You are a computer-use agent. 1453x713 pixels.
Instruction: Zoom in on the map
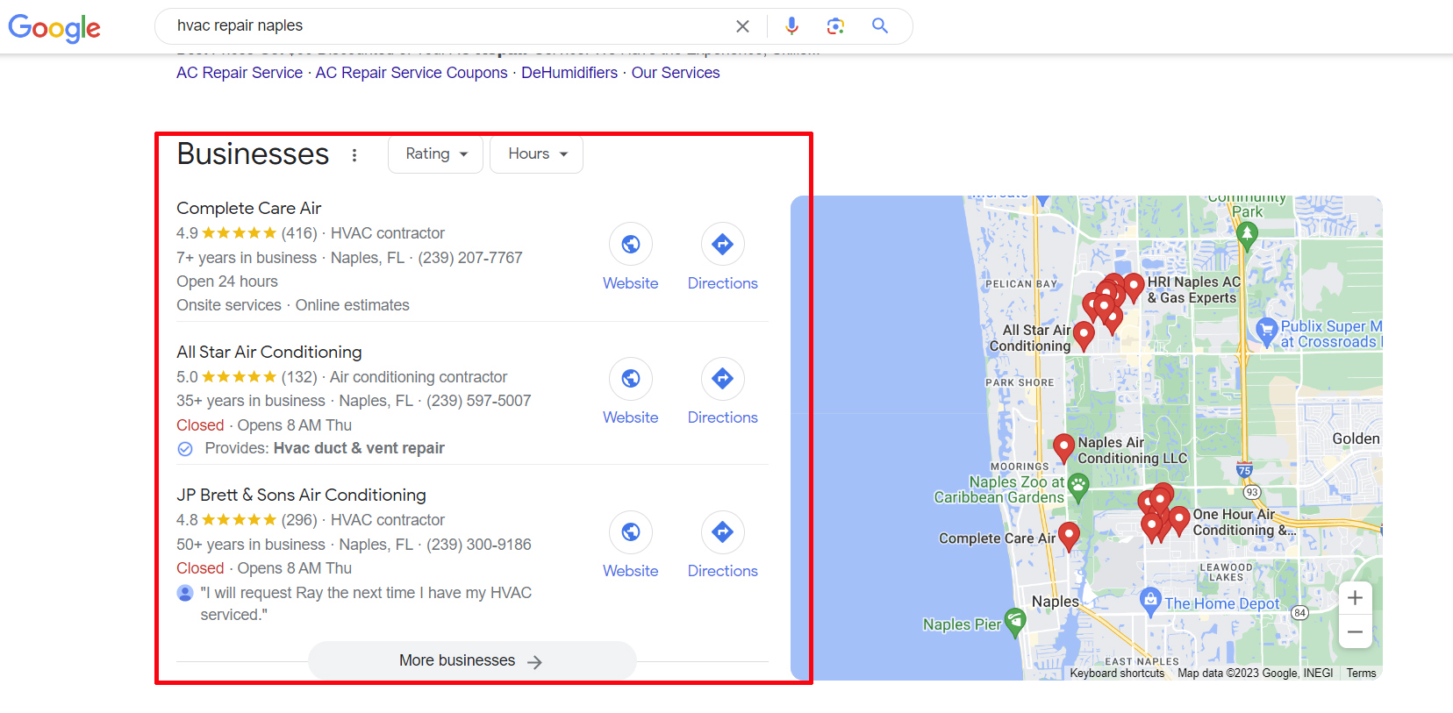point(1356,598)
